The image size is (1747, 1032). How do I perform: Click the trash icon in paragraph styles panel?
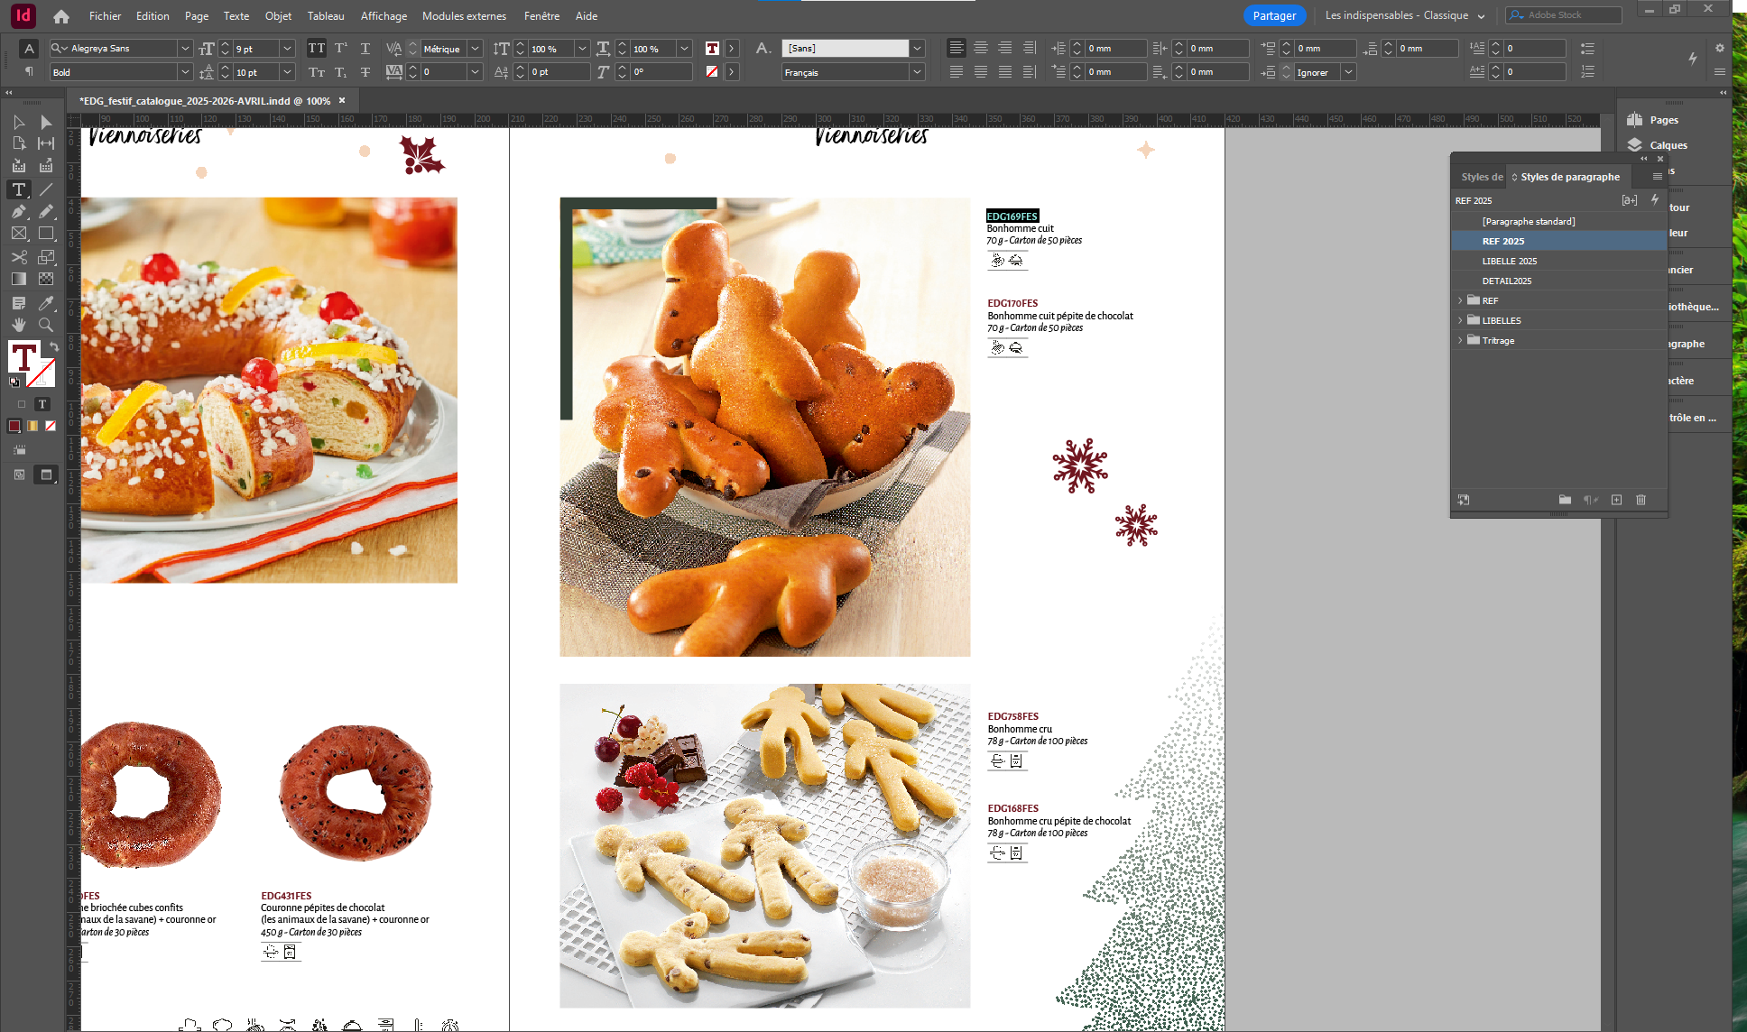tap(1641, 500)
